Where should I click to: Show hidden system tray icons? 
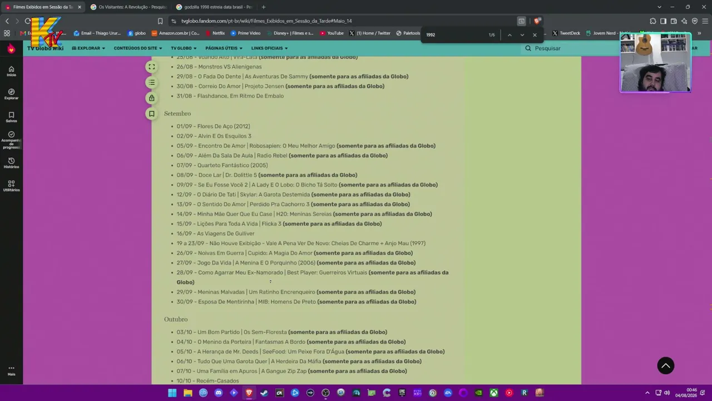click(647, 393)
